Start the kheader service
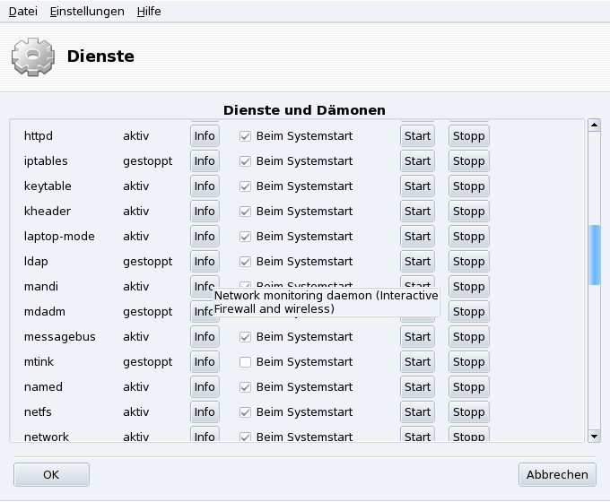Screen dimensions: 610x502 pos(417,212)
